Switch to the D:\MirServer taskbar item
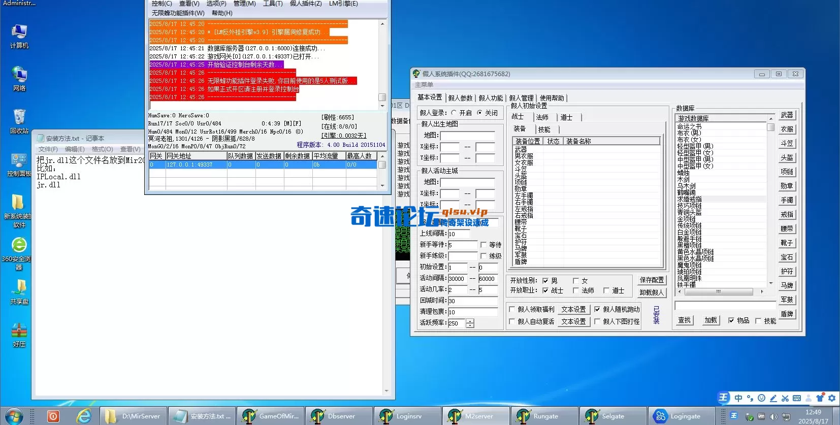Viewport: 840px width, 425px height. pyautogui.click(x=133, y=416)
